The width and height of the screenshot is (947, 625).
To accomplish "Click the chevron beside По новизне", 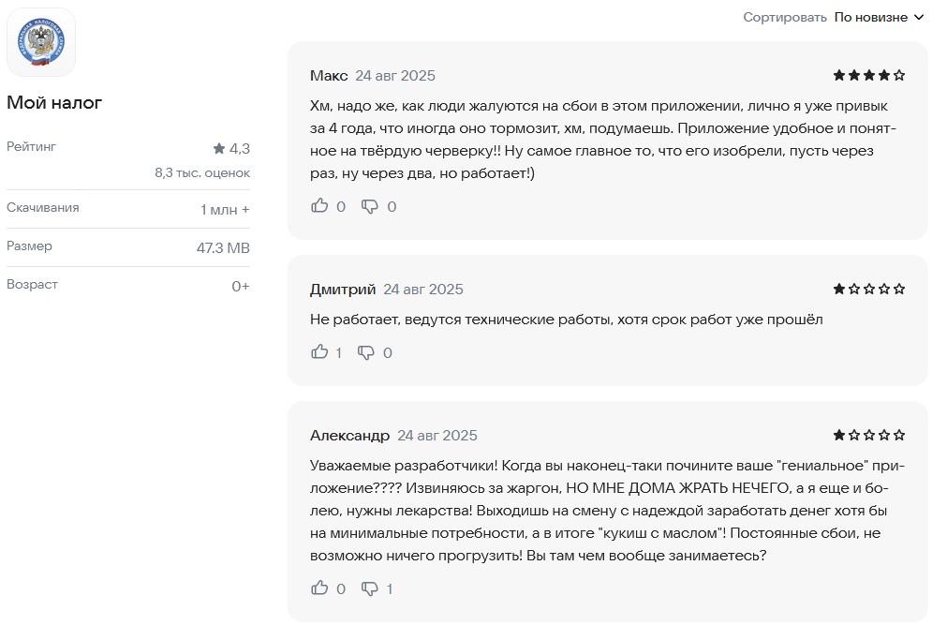I will pyautogui.click(x=919, y=17).
